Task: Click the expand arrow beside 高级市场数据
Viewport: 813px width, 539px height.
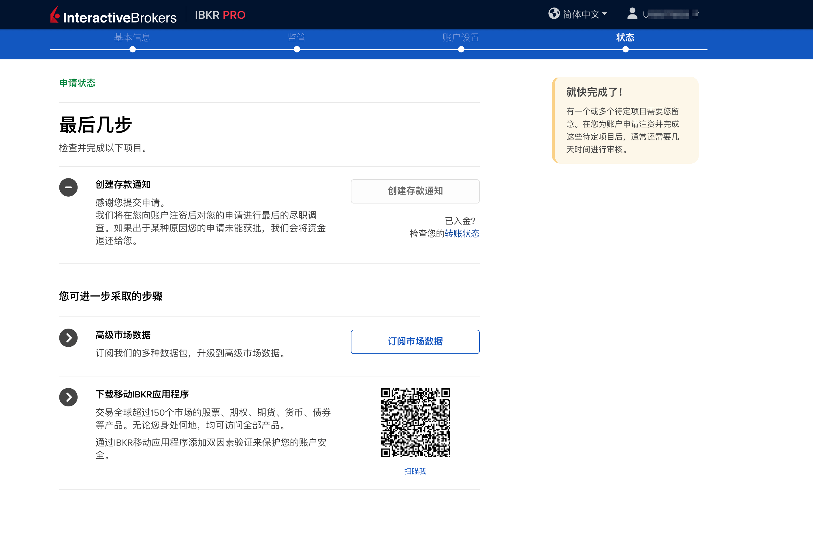Action: pos(68,338)
